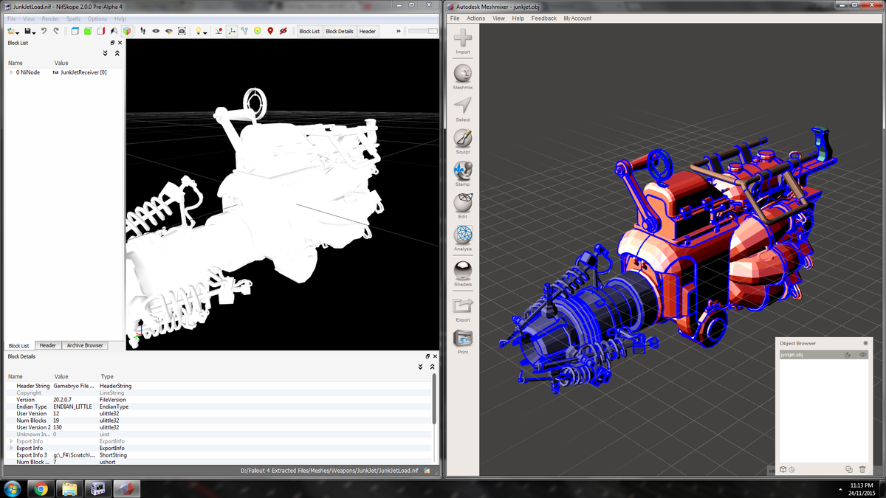Click the Header toolbar button

pos(368,31)
